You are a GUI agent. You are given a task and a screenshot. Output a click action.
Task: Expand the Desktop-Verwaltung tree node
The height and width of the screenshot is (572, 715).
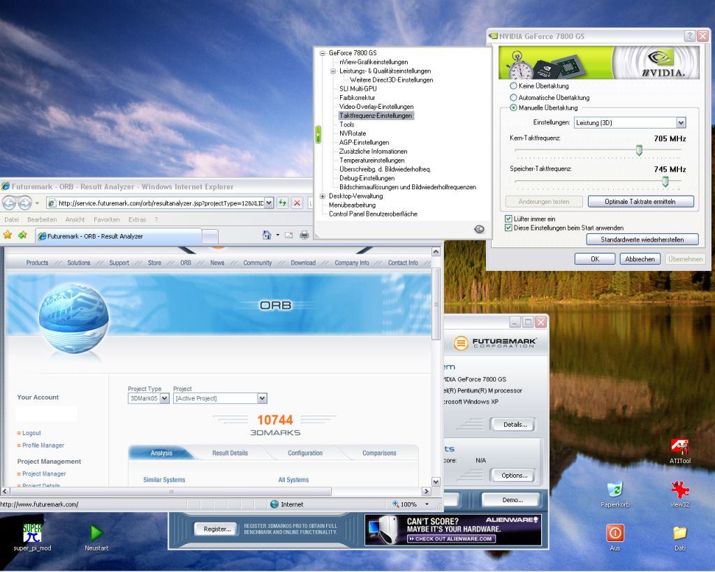(x=323, y=196)
